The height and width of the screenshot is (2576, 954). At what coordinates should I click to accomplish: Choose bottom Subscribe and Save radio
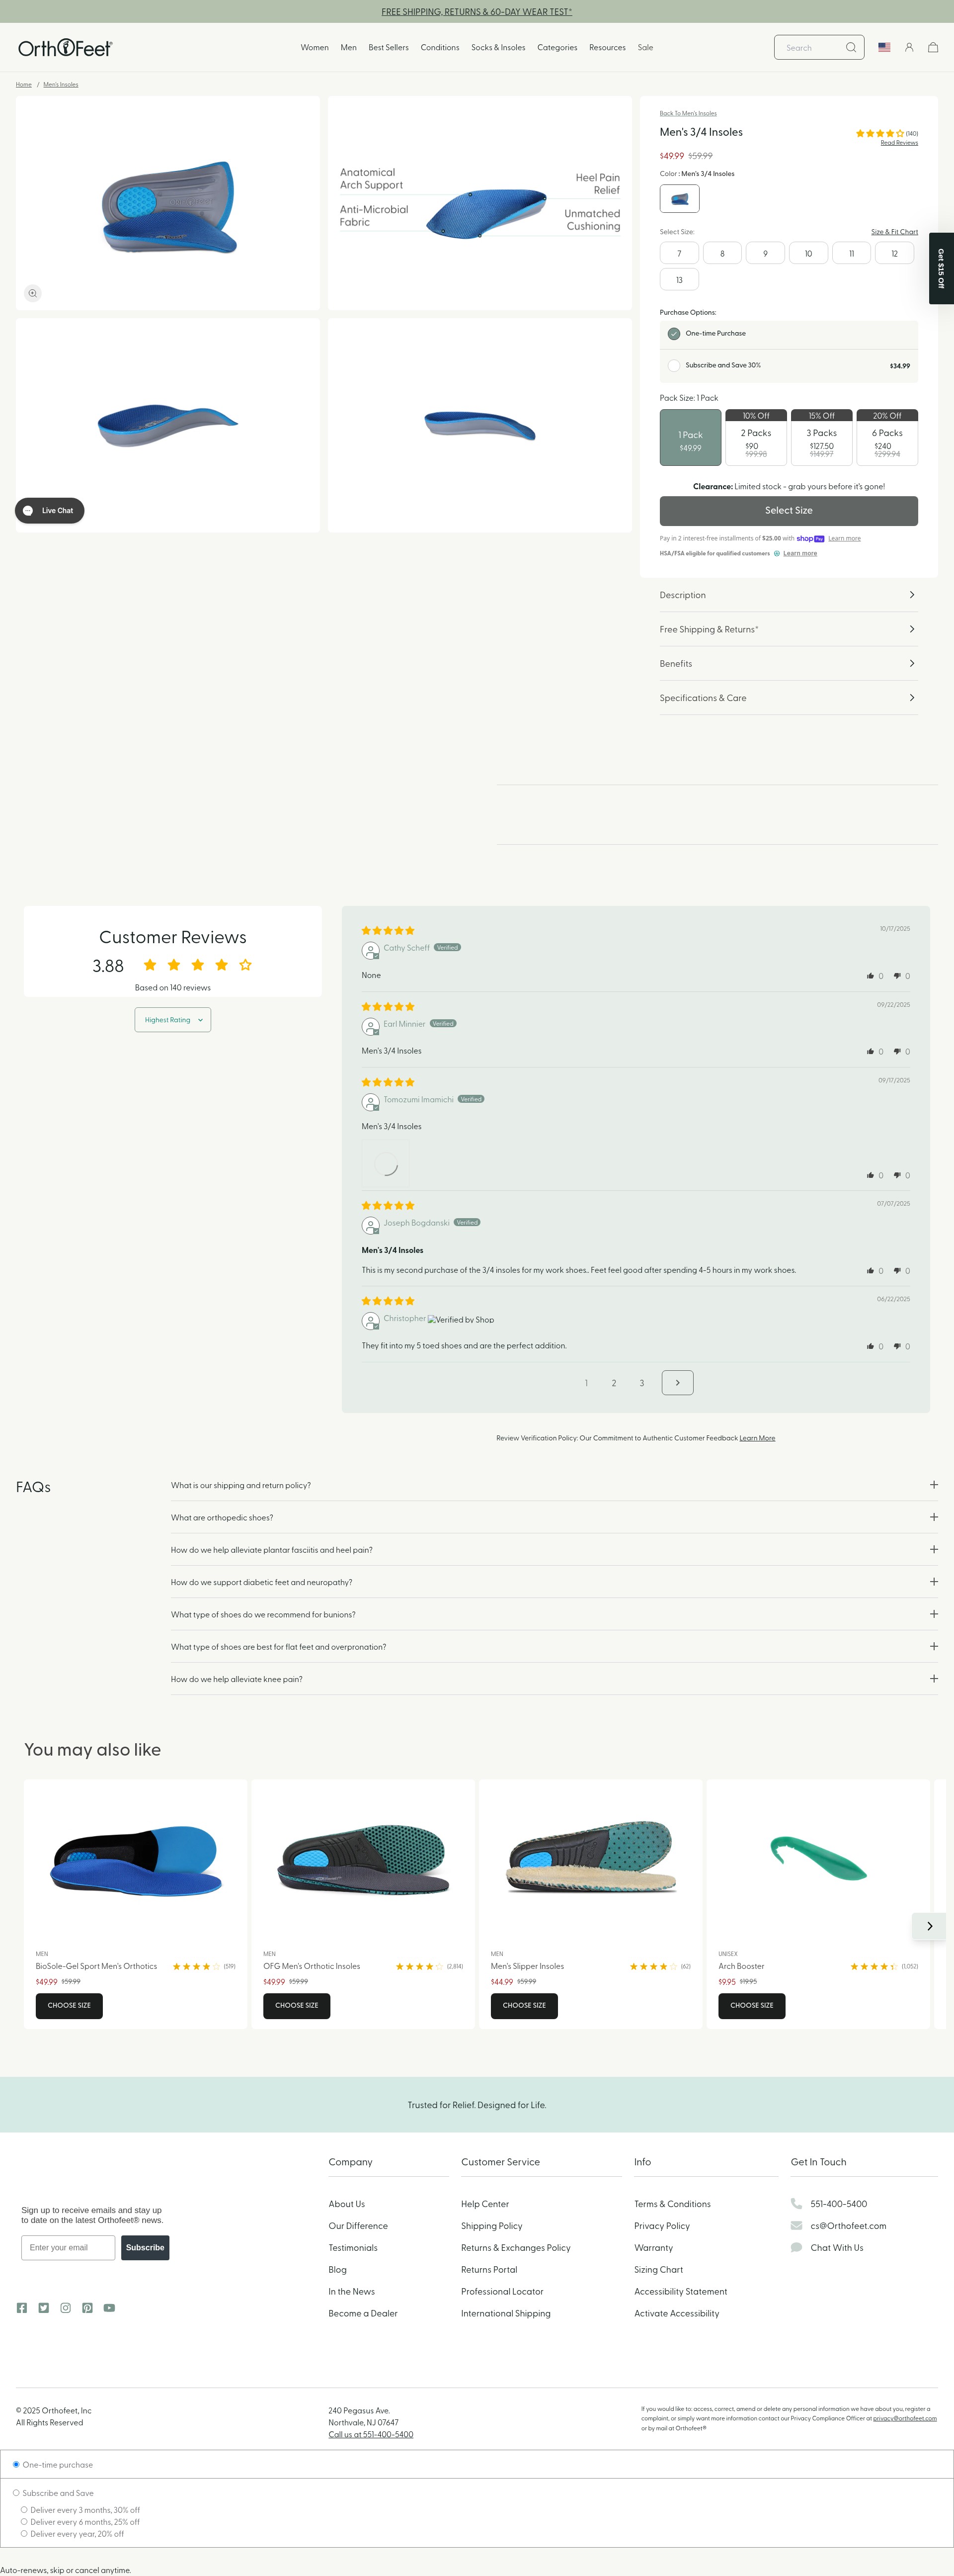16,2492
